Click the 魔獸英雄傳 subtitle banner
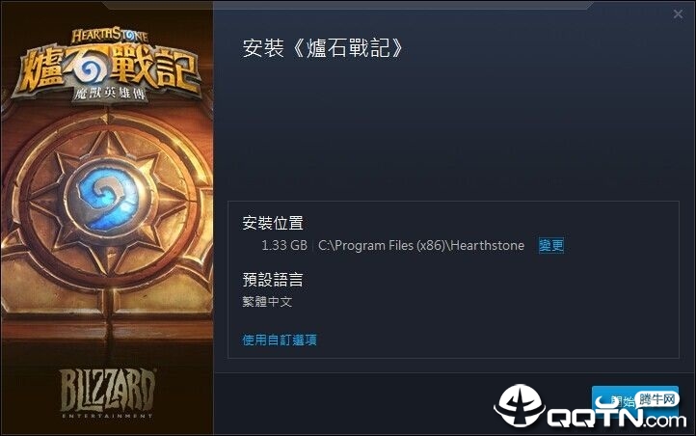This screenshot has width=696, height=436. click(109, 95)
